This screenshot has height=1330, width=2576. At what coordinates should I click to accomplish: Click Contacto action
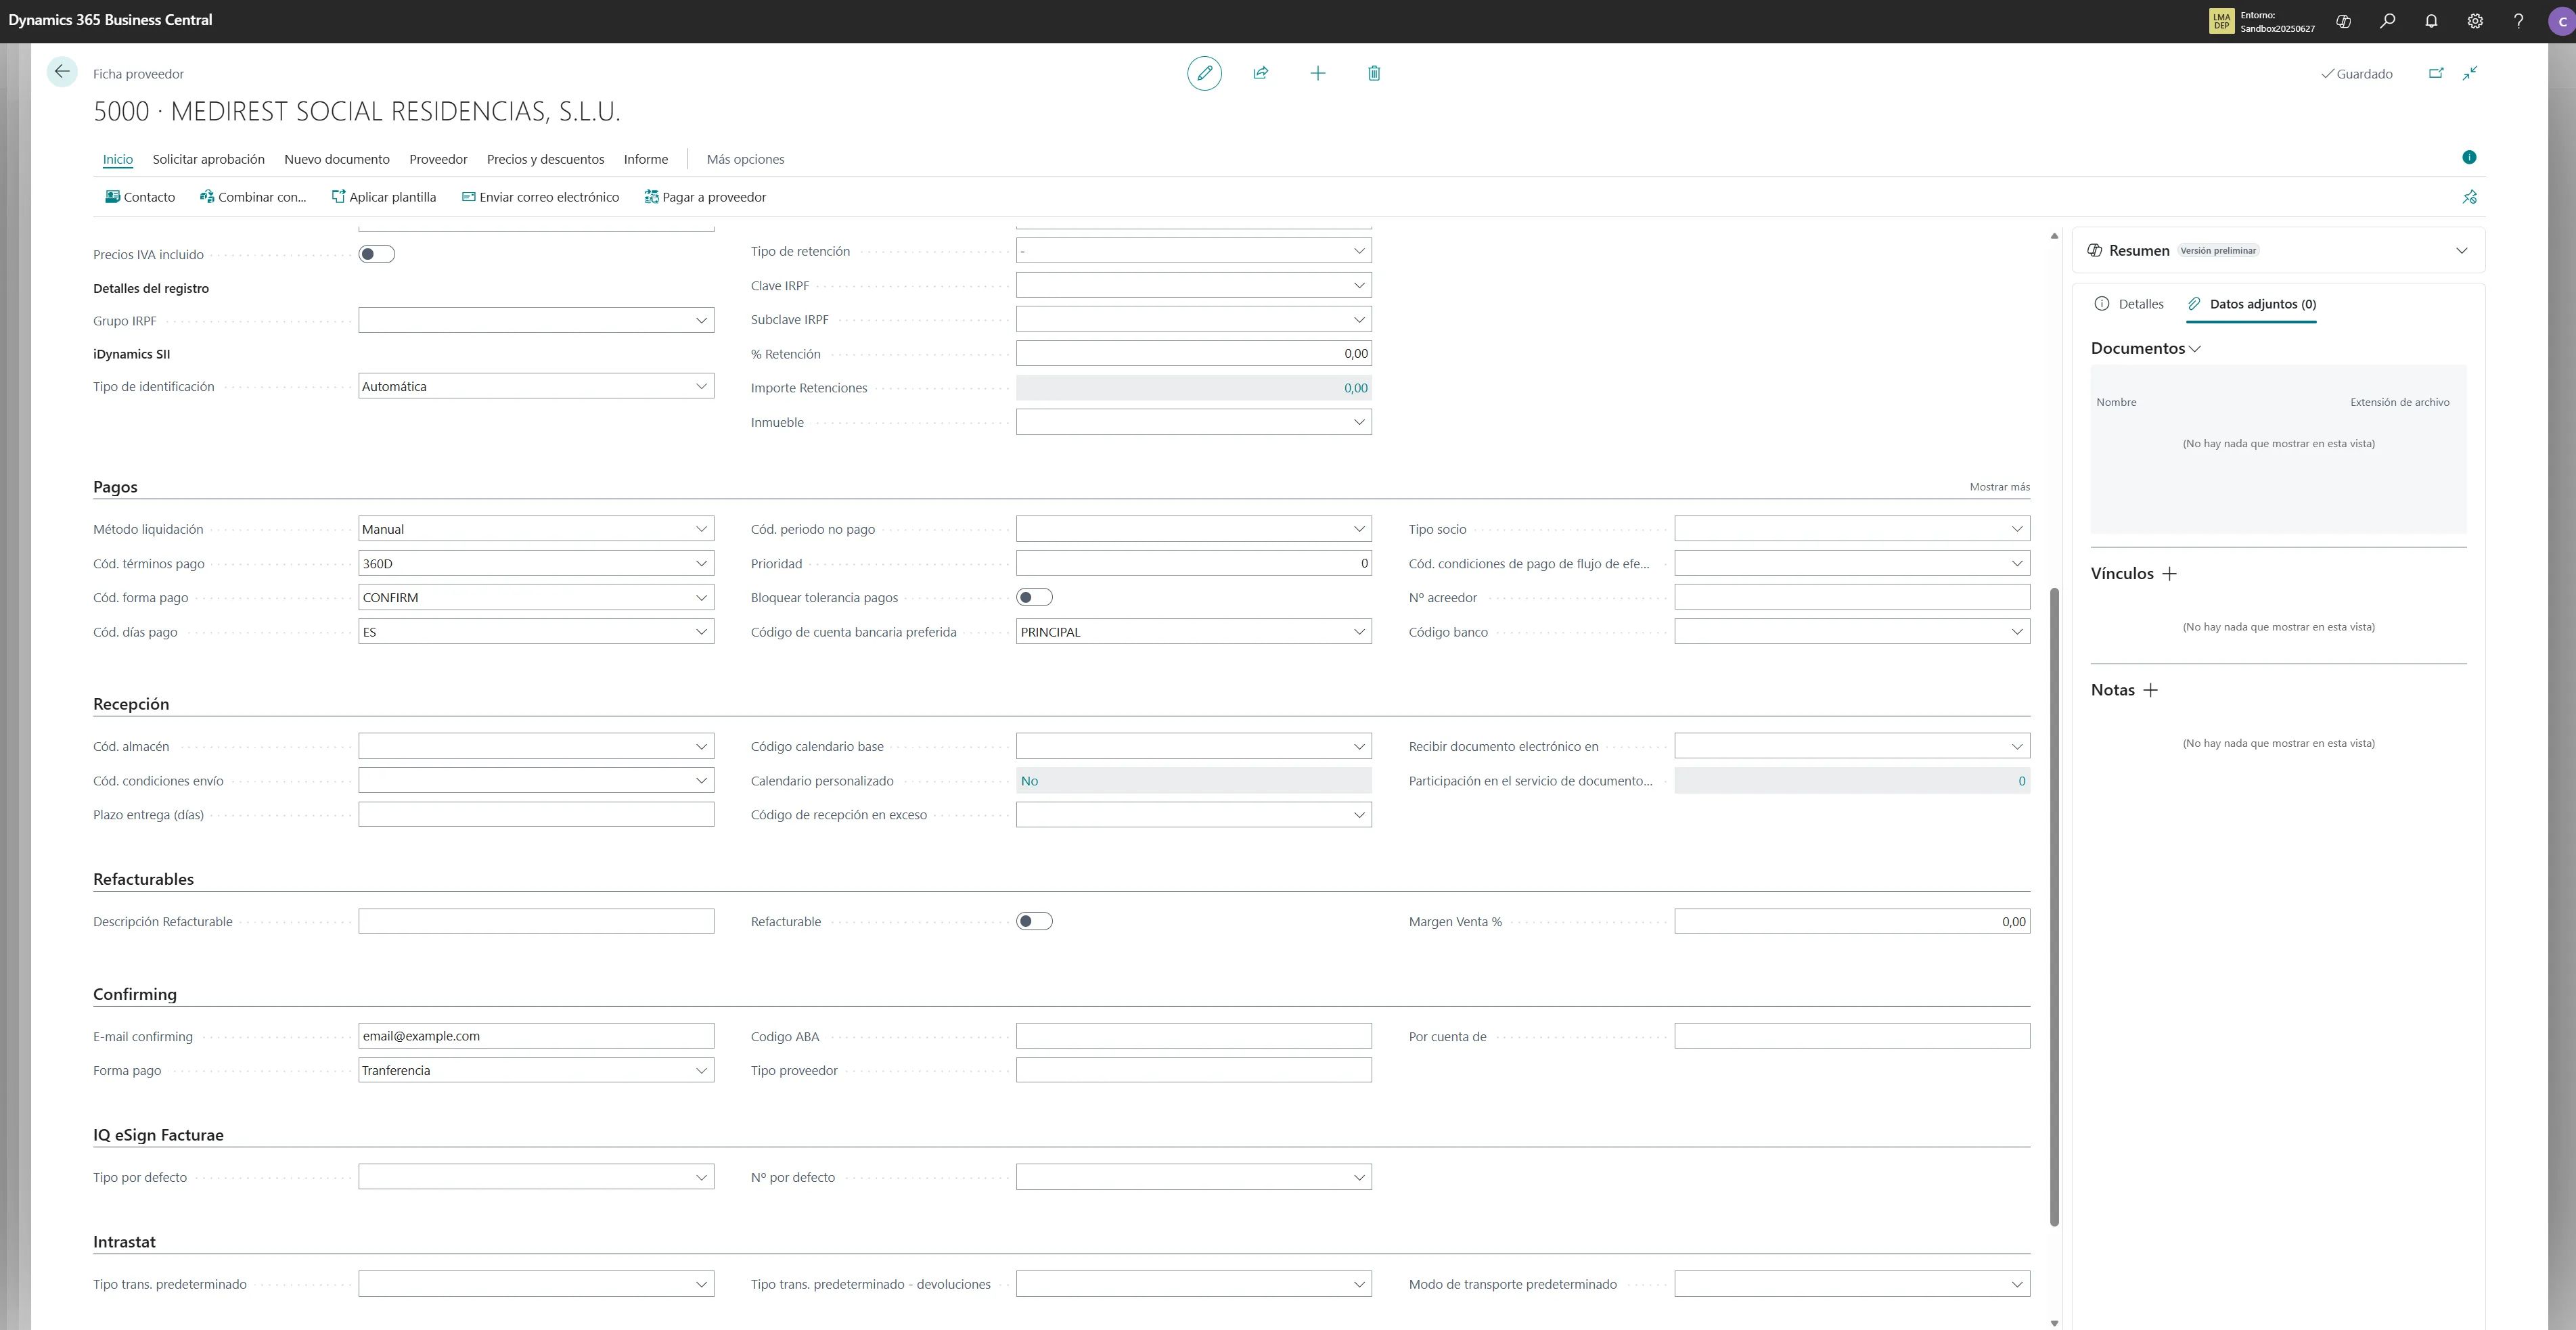(140, 197)
